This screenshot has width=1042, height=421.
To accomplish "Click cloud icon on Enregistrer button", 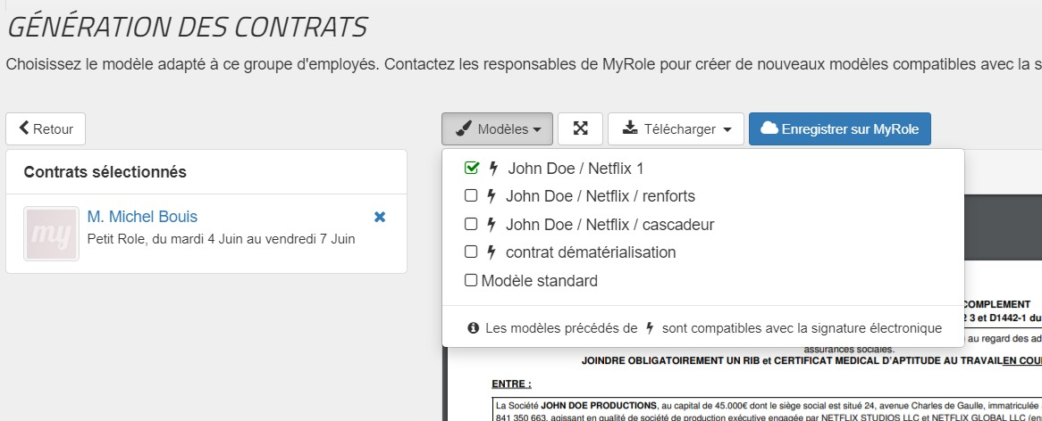I will (769, 128).
